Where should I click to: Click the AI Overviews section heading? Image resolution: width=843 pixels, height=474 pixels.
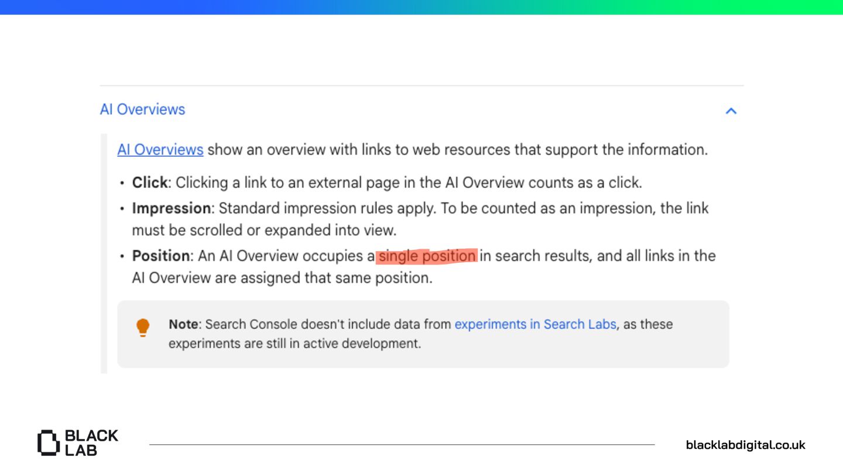pos(142,109)
